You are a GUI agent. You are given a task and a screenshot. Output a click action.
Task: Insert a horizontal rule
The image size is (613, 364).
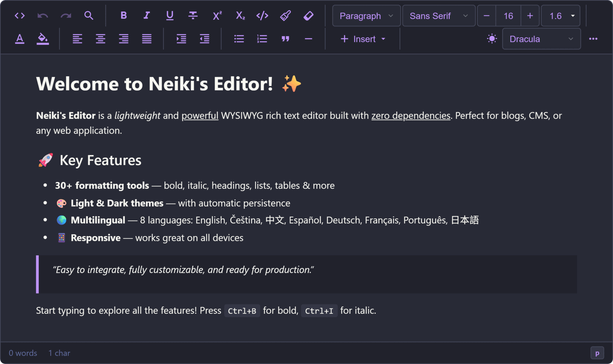[308, 39]
